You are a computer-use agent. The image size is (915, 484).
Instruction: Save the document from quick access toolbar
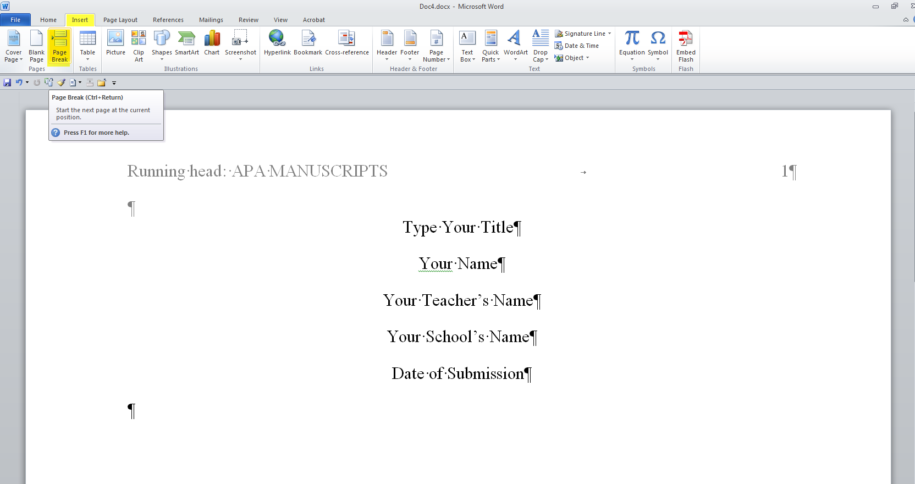(7, 82)
